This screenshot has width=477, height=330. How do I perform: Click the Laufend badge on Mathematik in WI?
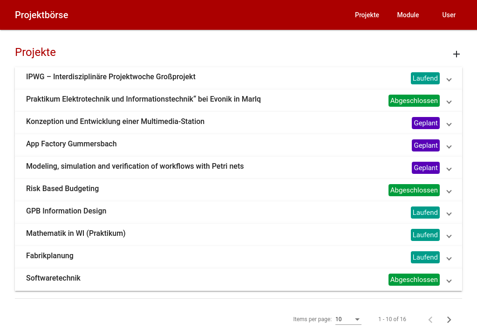click(425, 235)
